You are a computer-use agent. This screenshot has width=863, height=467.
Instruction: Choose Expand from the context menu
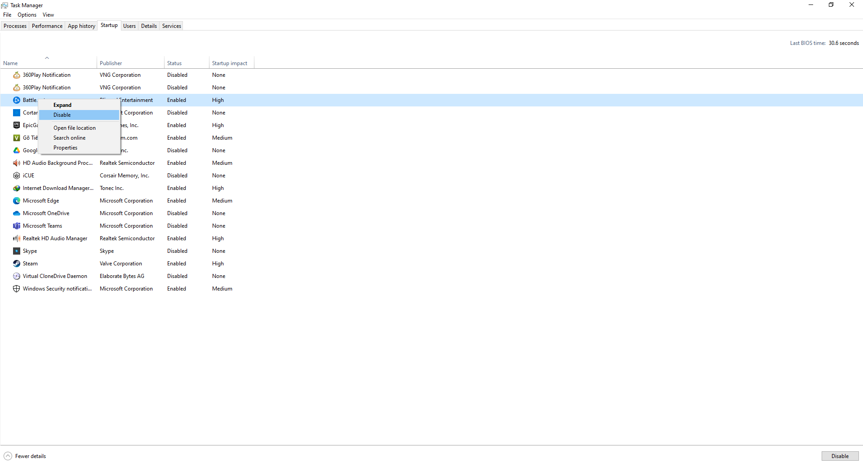[x=62, y=105]
